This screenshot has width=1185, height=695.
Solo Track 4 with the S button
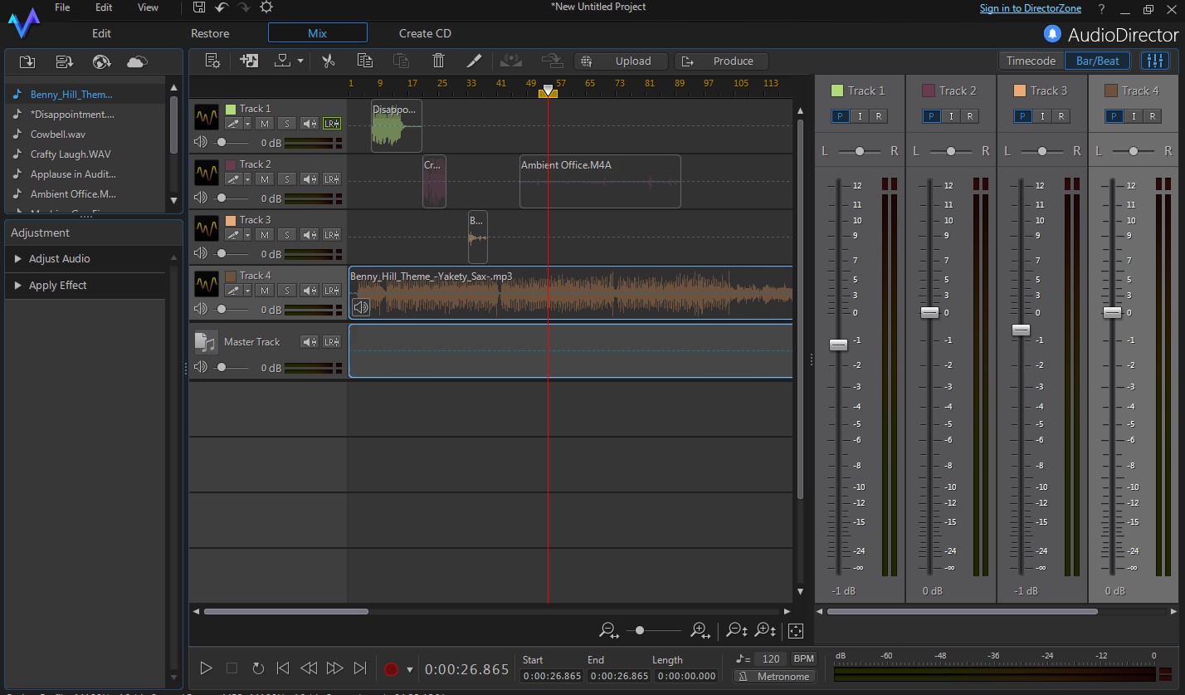click(x=285, y=291)
